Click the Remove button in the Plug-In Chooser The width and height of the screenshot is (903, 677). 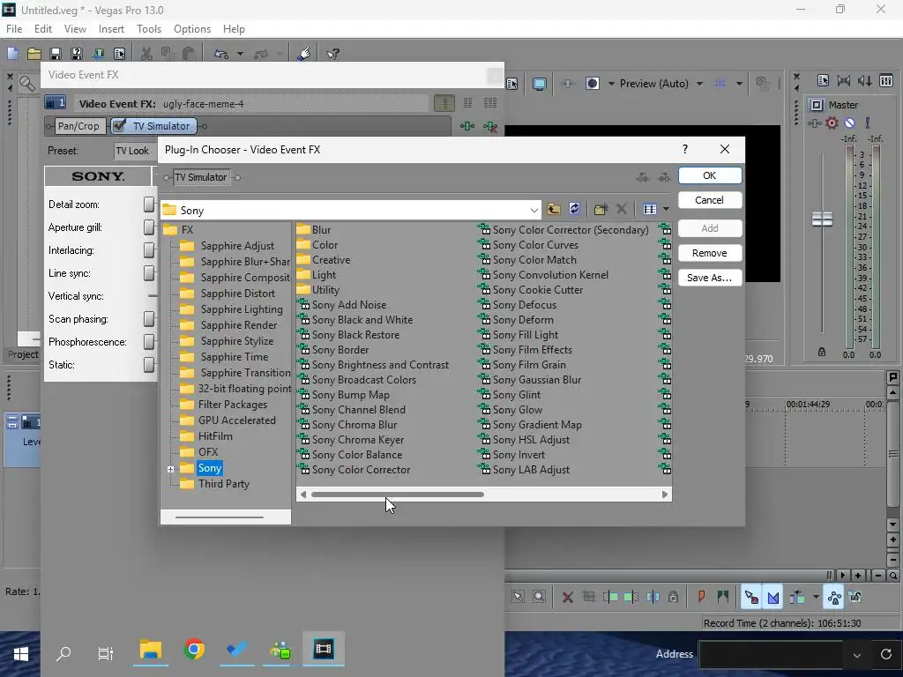[710, 253]
